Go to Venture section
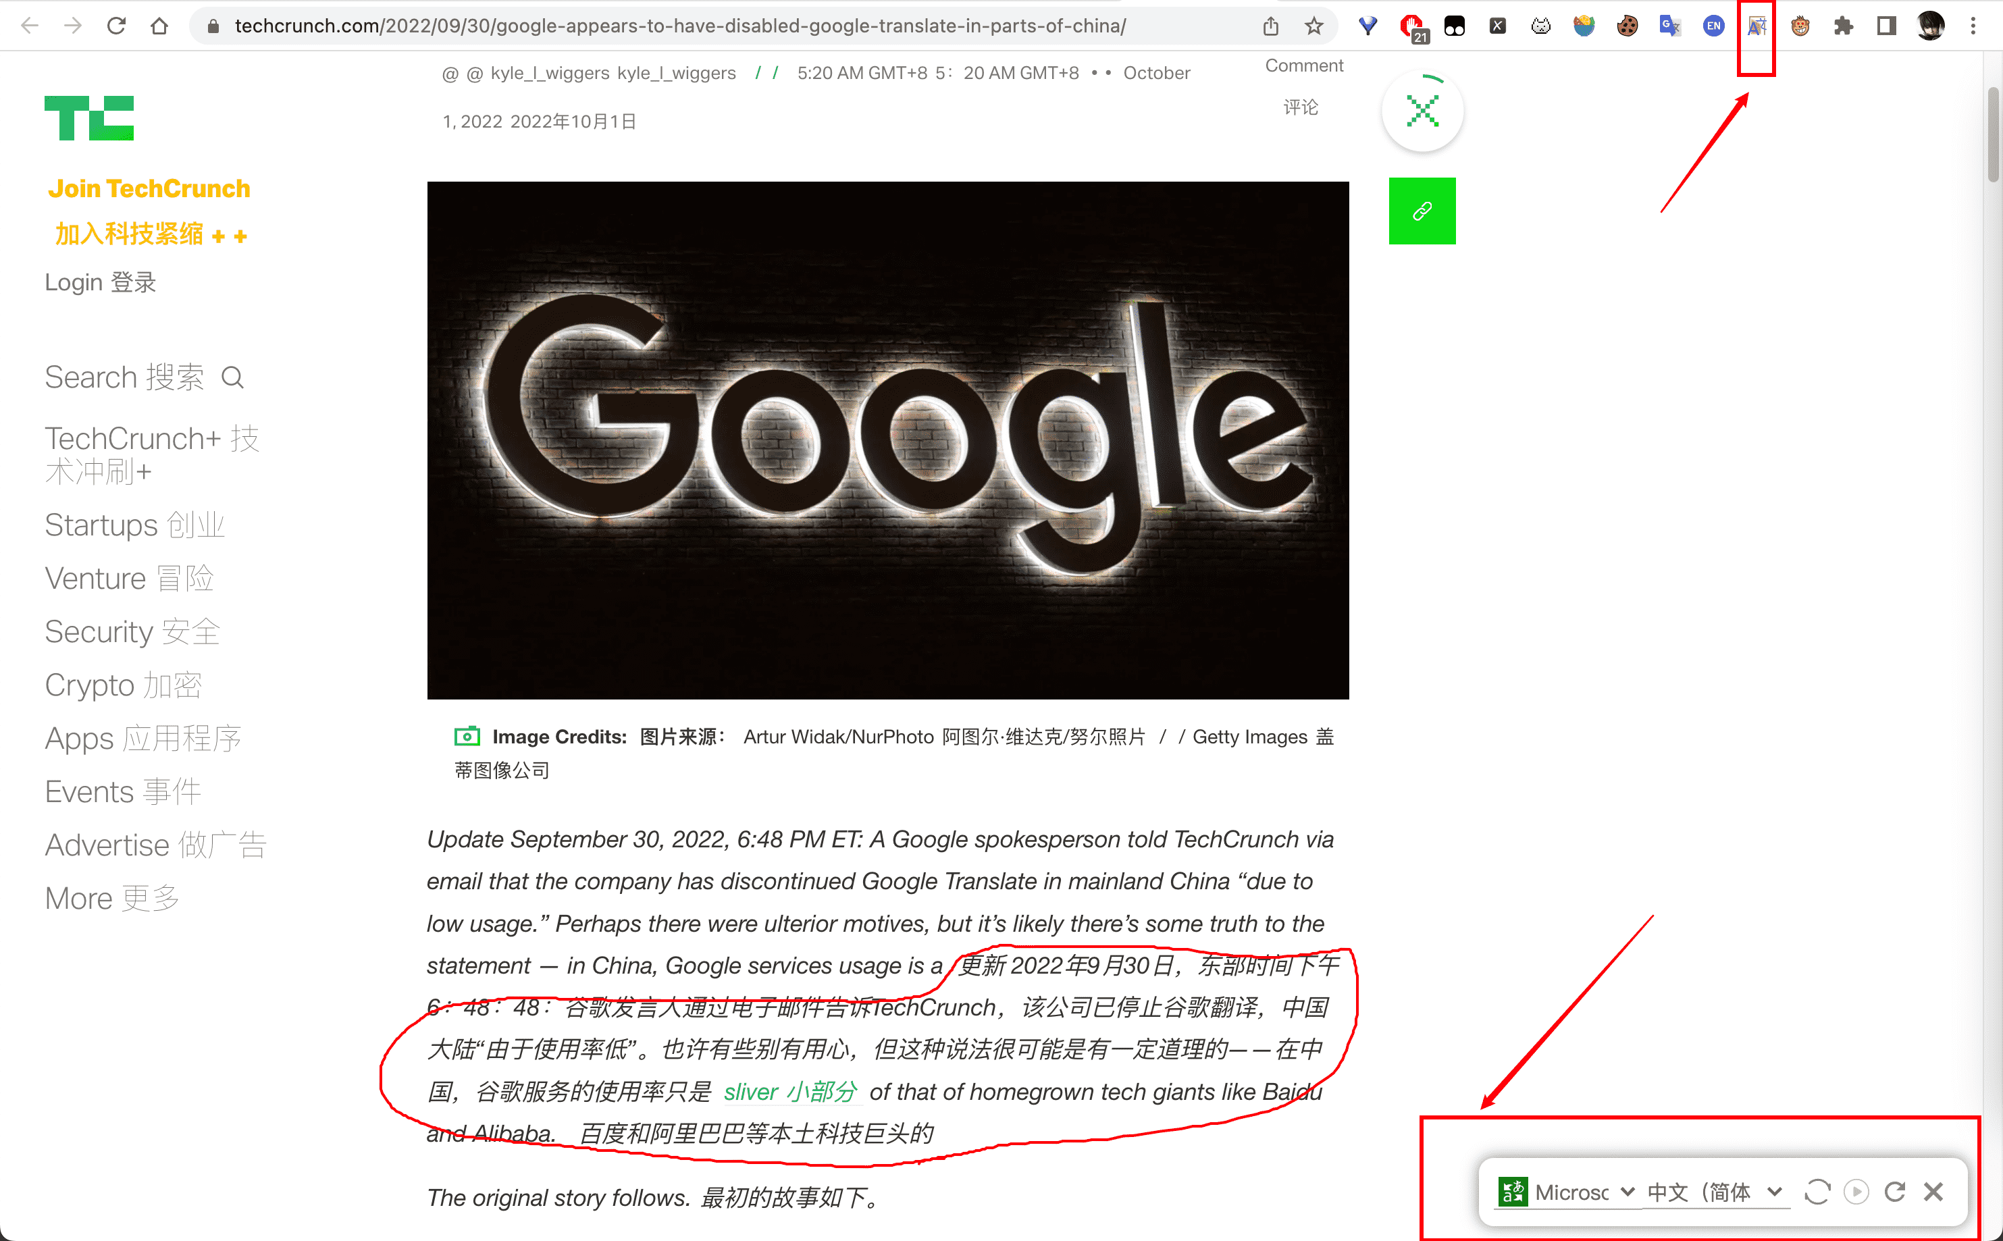 coord(130,578)
